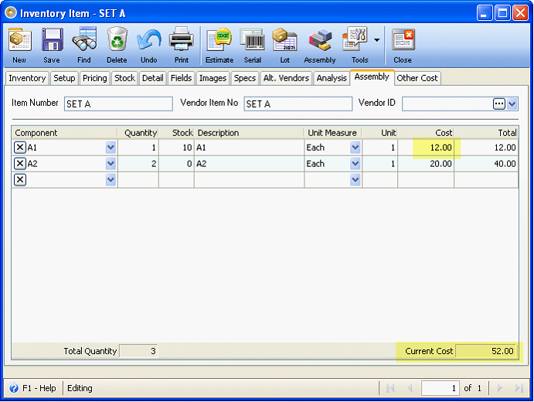Switch to the Fields tab

pos(181,78)
